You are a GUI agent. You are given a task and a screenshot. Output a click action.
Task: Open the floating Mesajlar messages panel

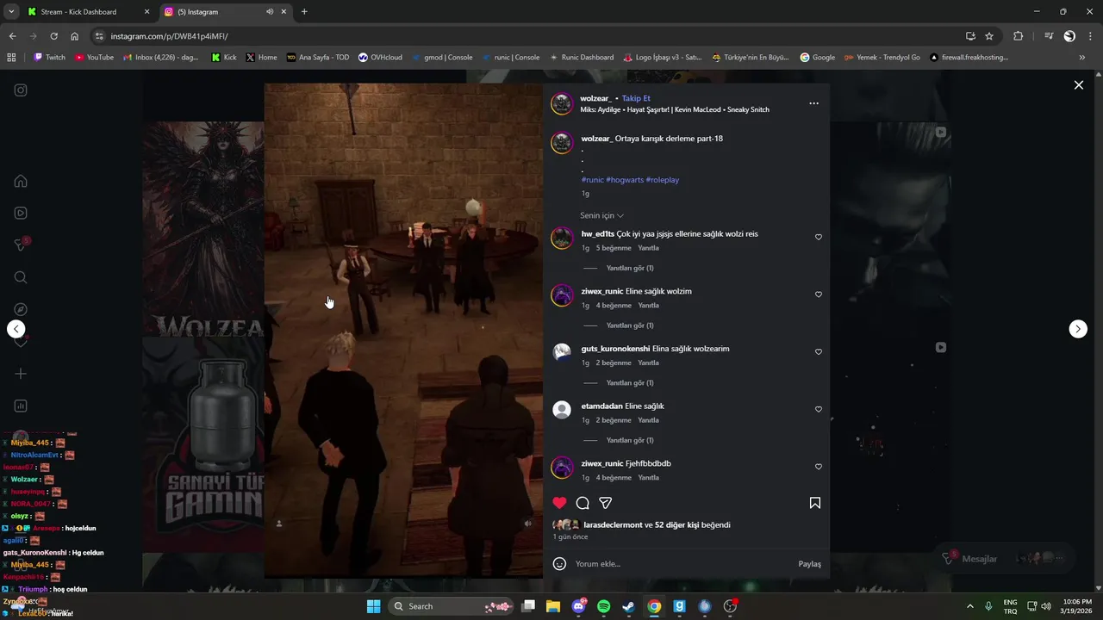(1006, 558)
